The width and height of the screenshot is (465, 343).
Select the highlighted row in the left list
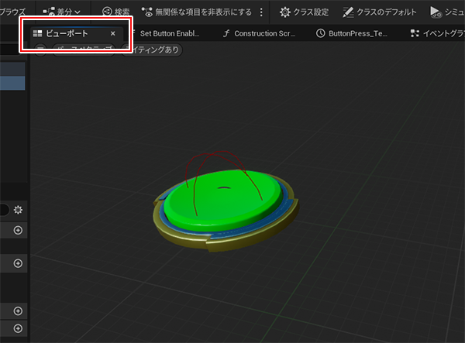click(12, 83)
